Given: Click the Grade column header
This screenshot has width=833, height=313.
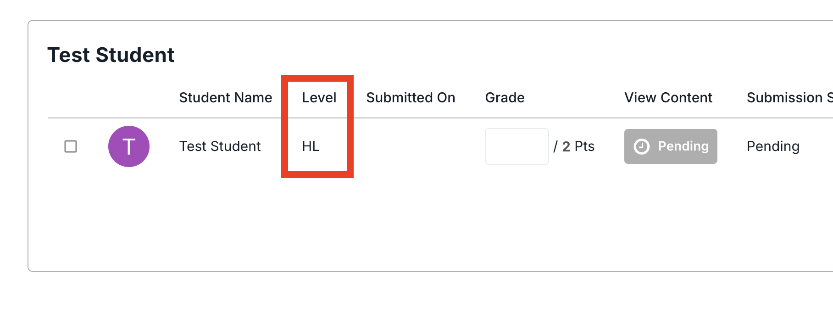Looking at the screenshot, I should (x=505, y=98).
